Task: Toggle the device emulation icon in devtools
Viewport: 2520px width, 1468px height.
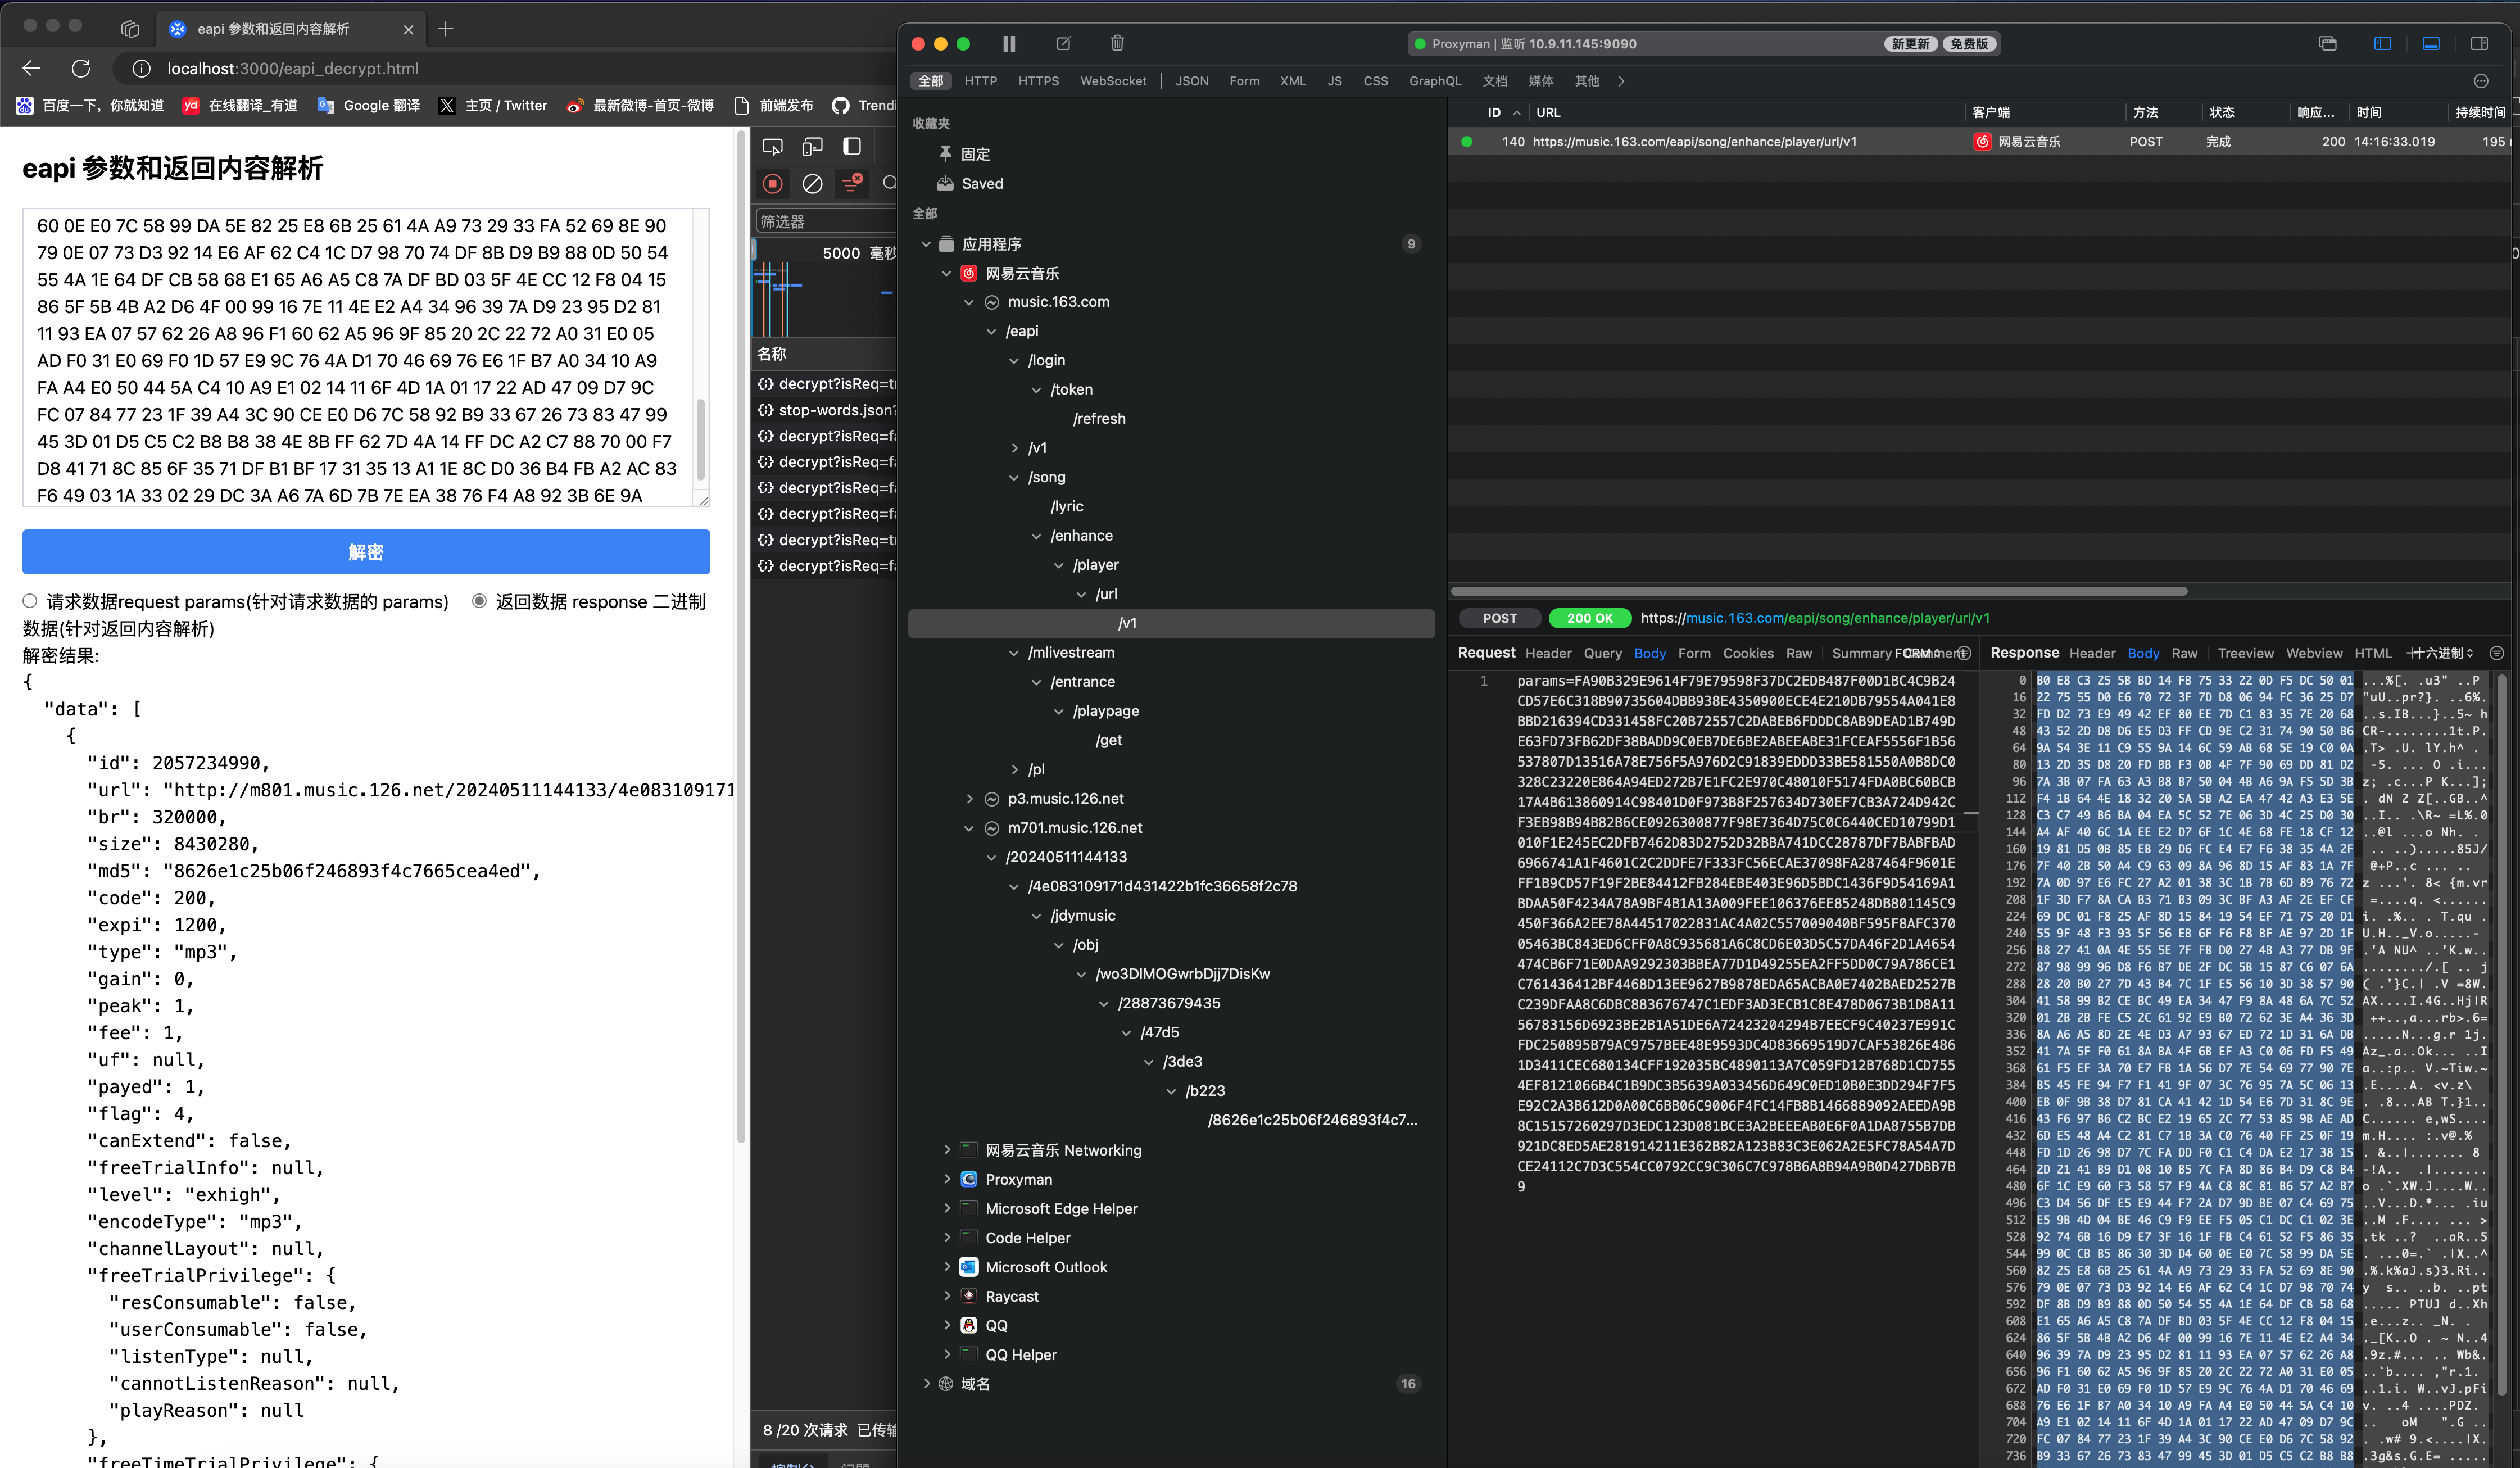Action: pyautogui.click(x=812, y=147)
